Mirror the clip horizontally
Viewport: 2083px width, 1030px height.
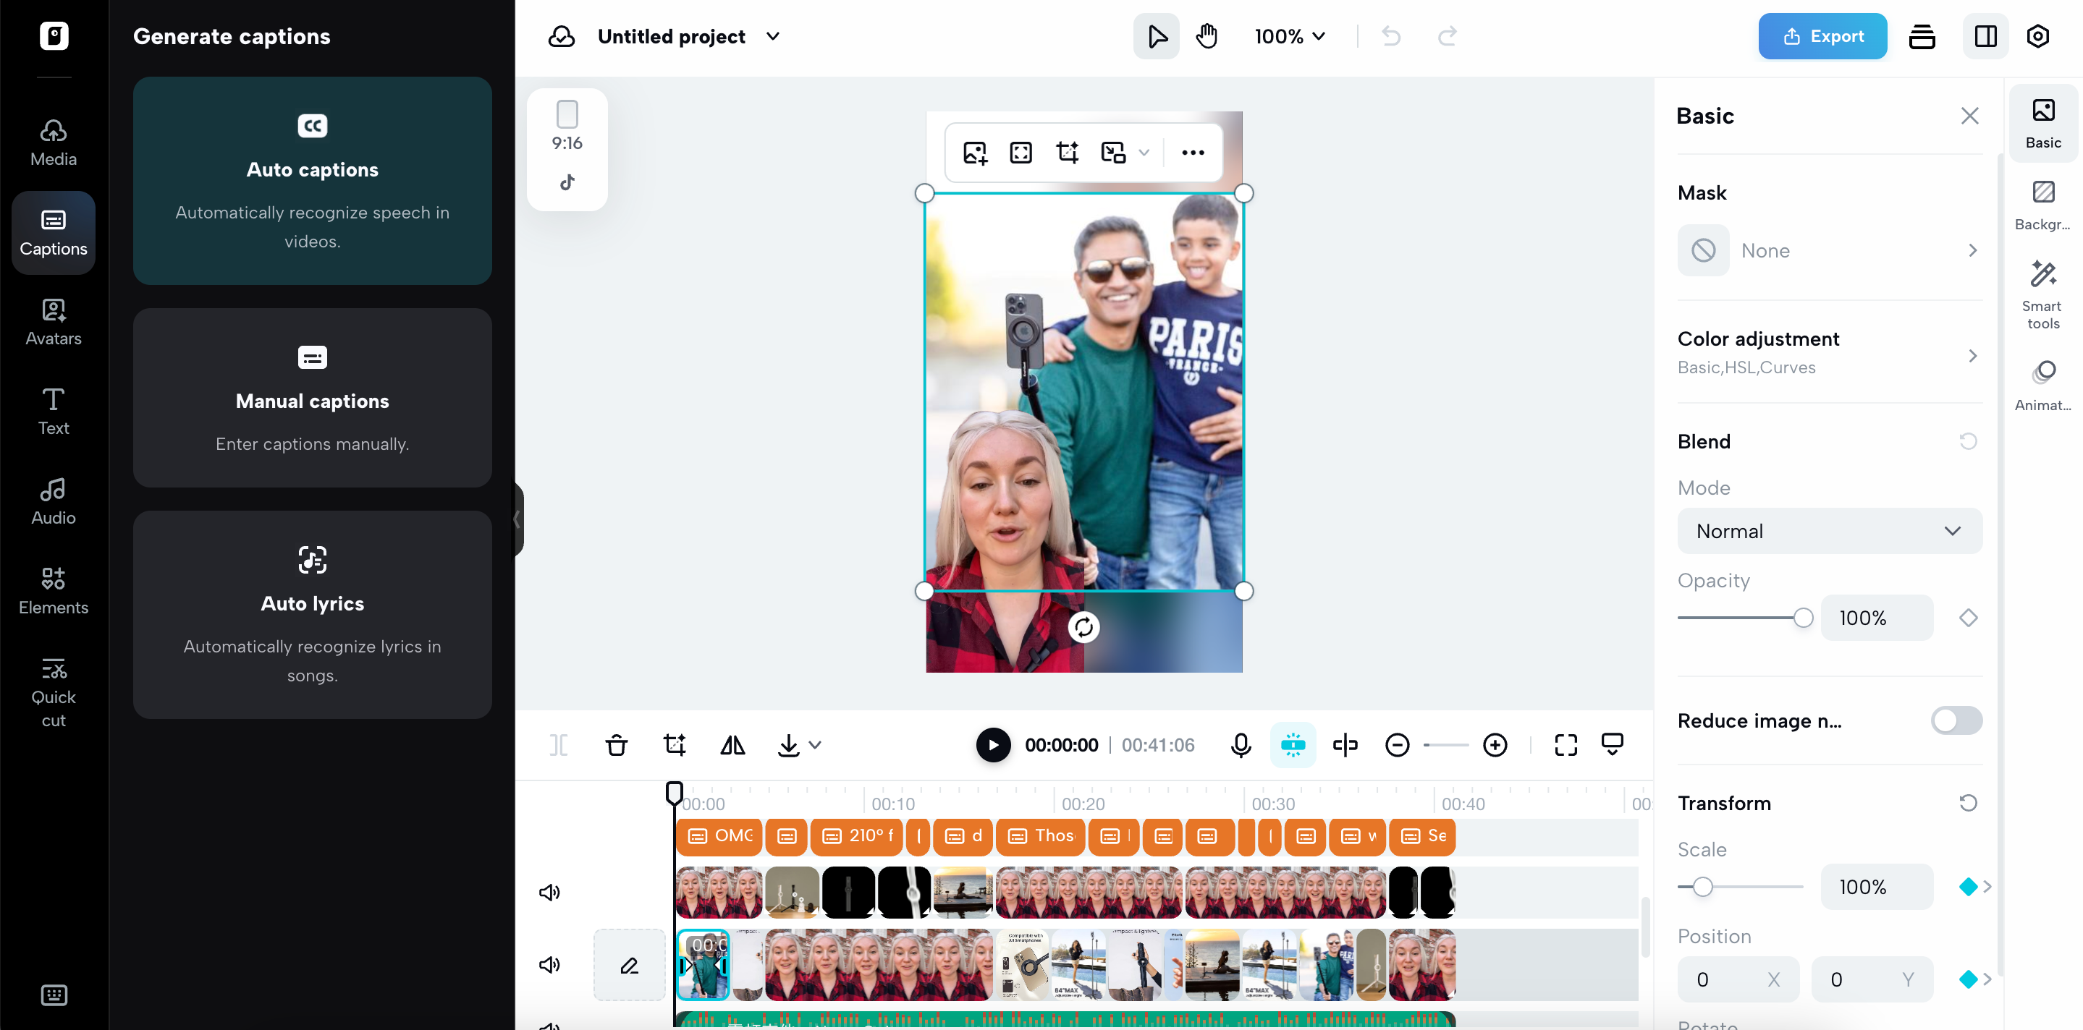pyautogui.click(x=732, y=745)
